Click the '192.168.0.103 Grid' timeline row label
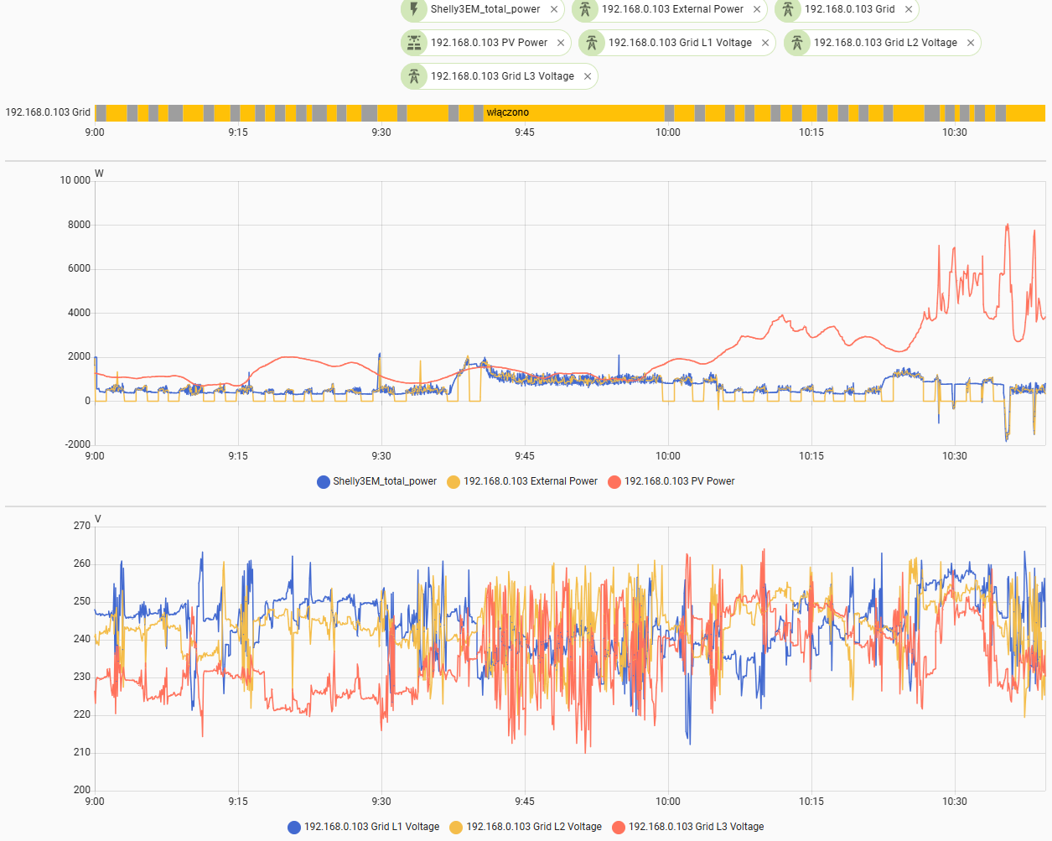Image resolution: width=1052 pixels, height=841 pixels. click(48, 112)
